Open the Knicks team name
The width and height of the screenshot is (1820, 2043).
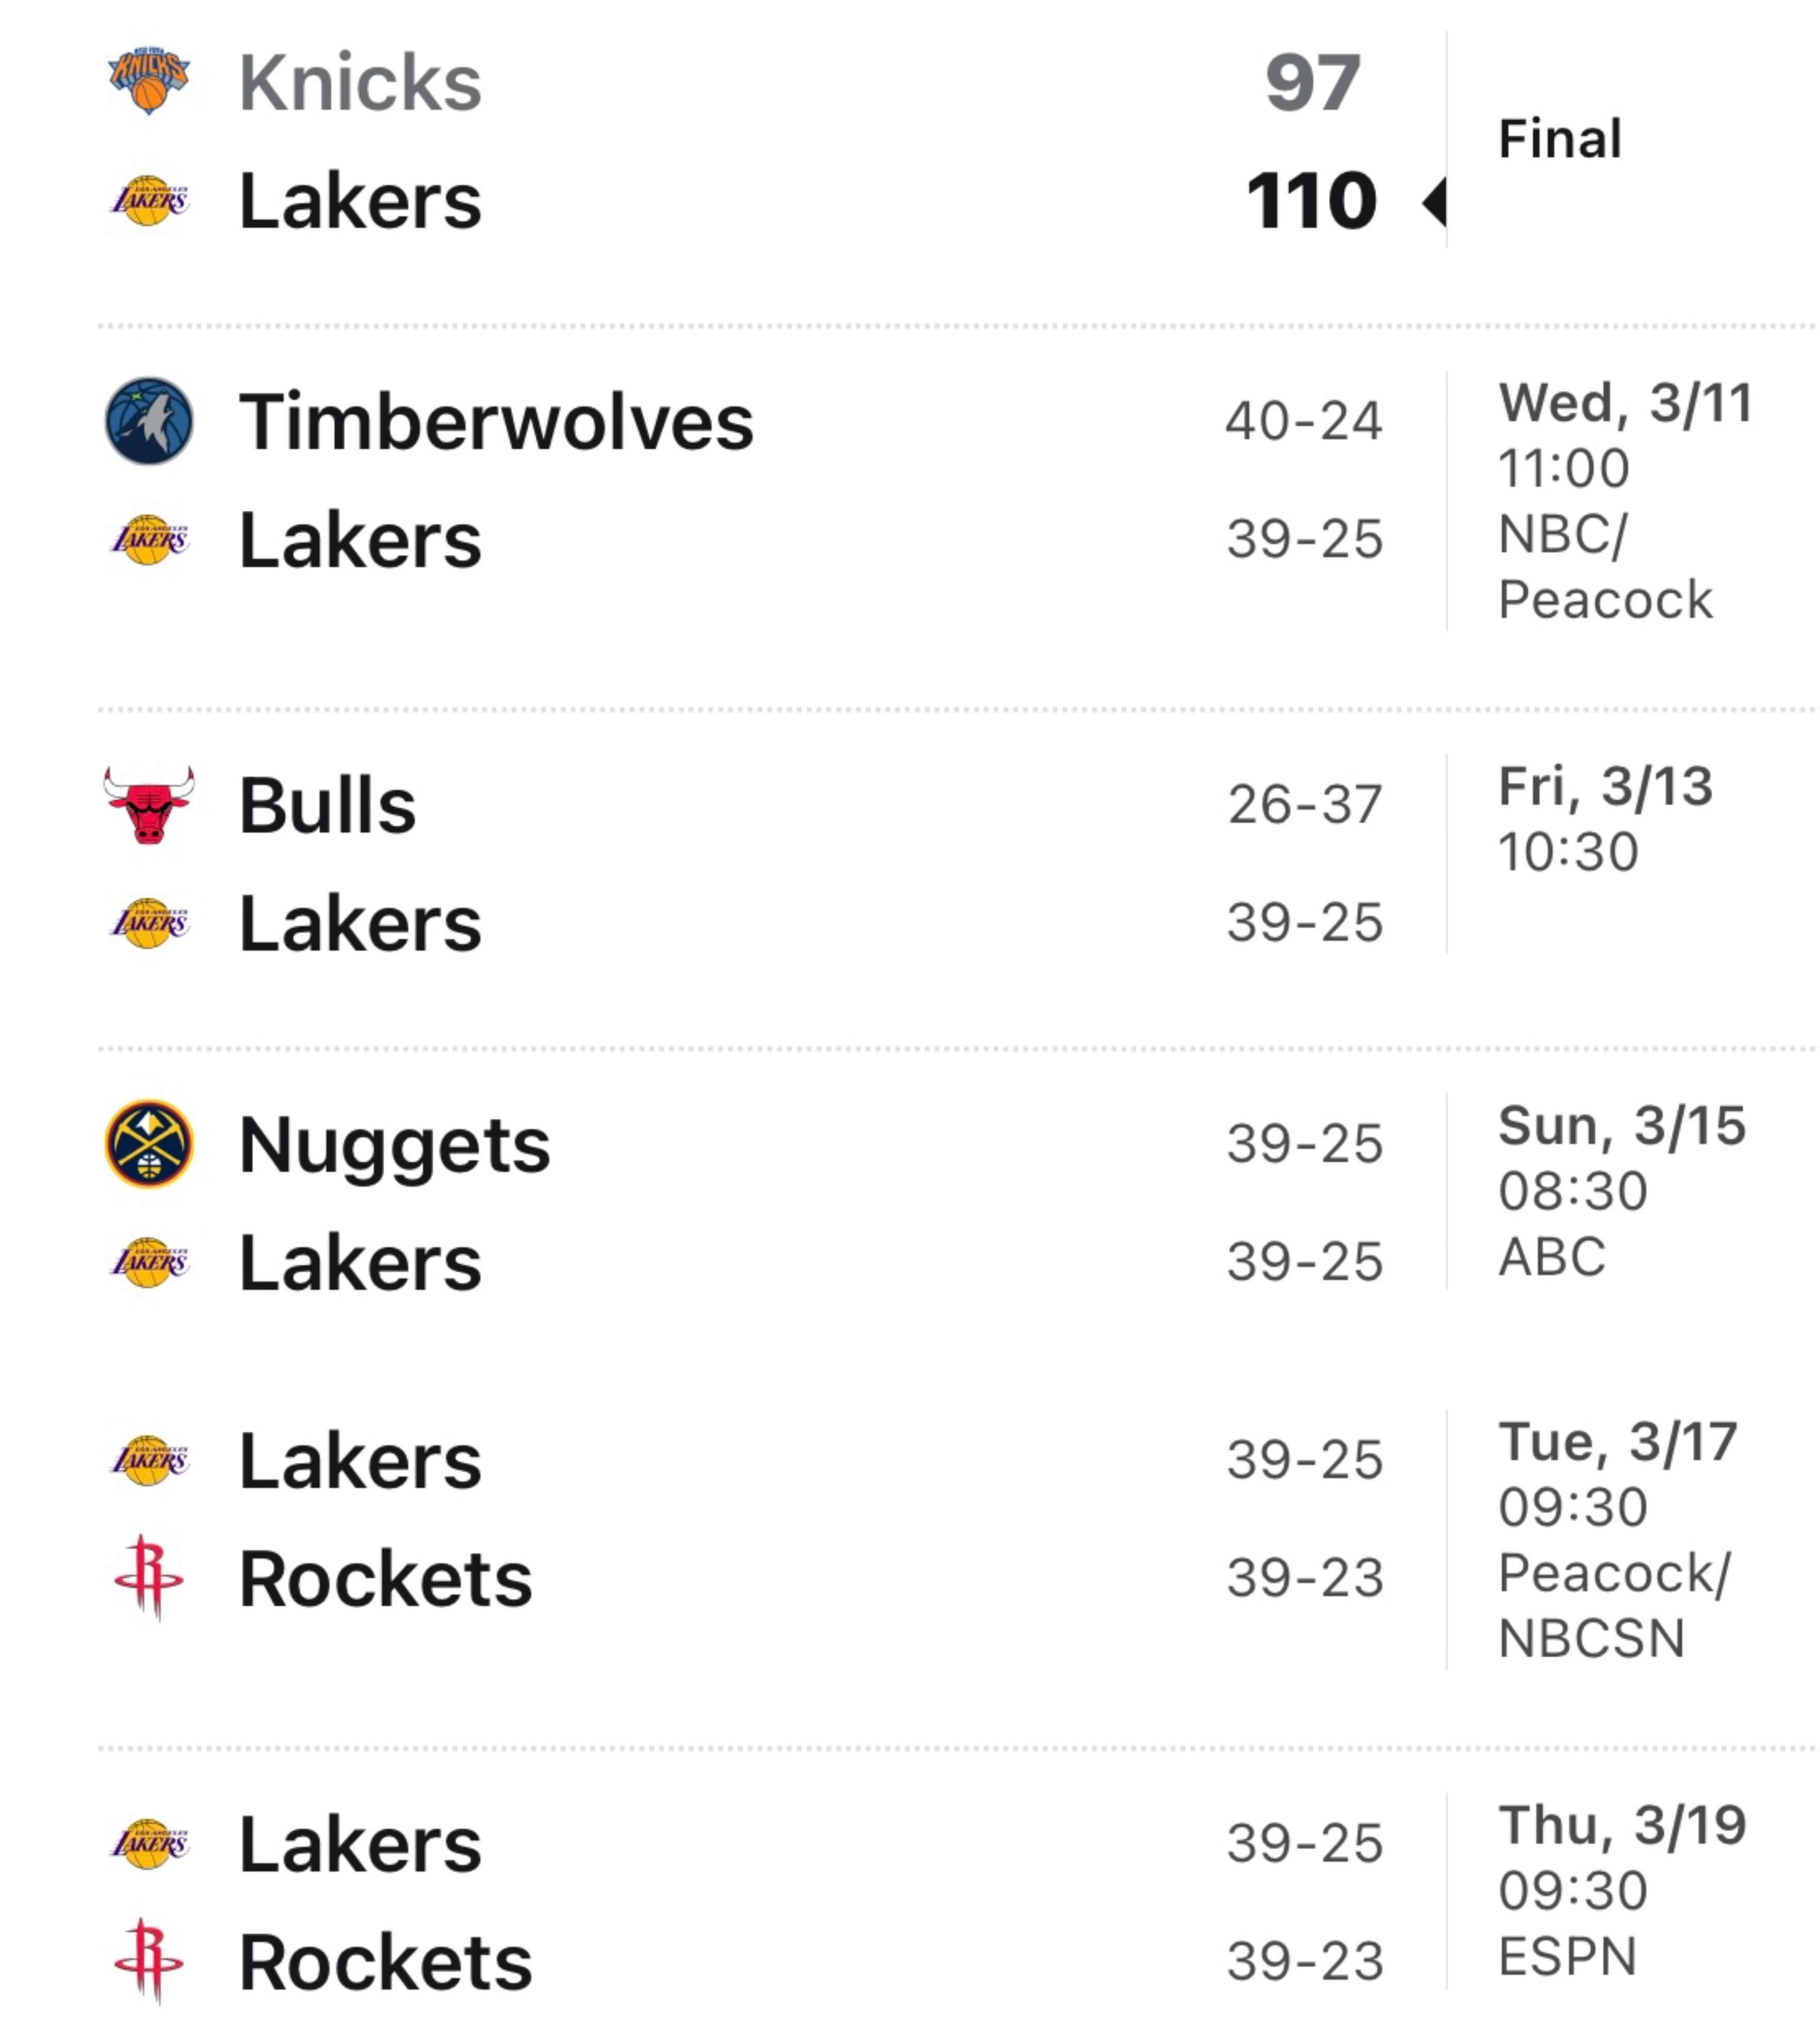click(360, 82)
